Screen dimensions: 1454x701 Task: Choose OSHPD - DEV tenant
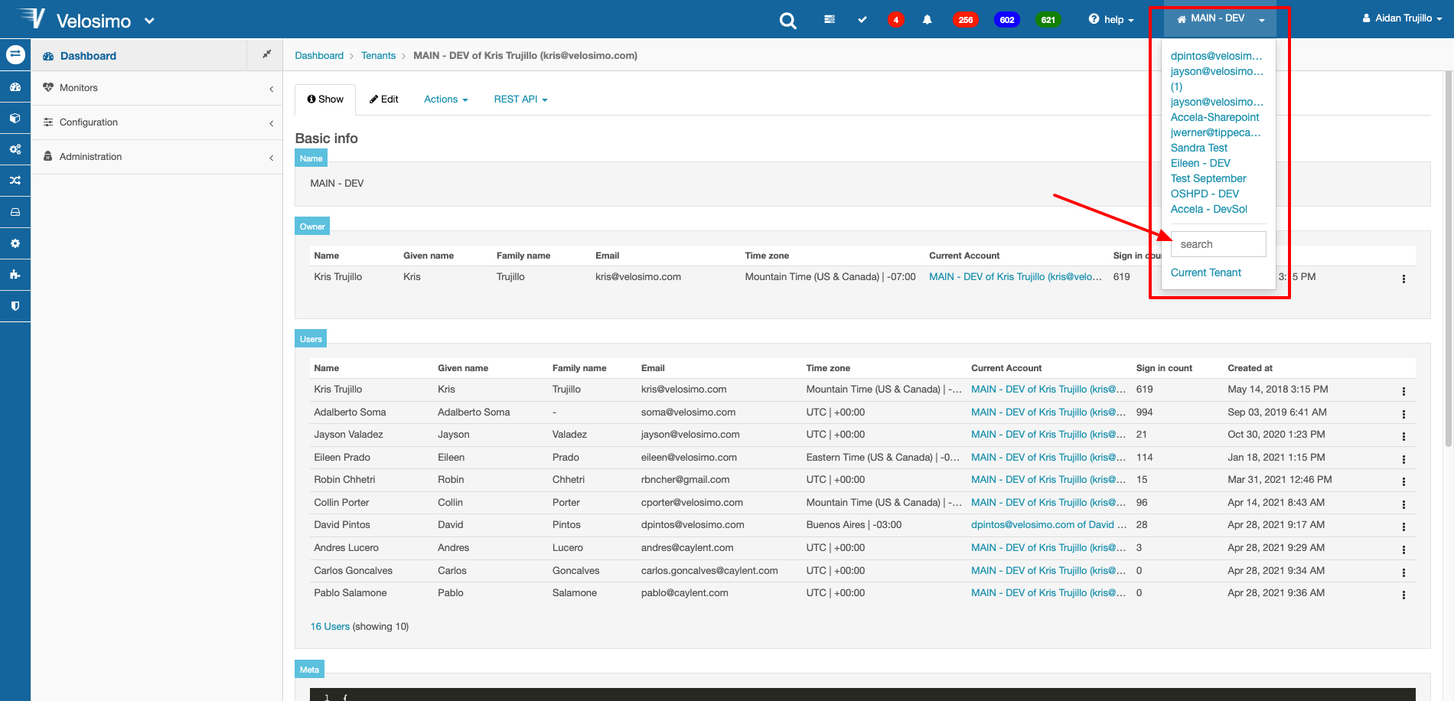(x=1205, y=194)
